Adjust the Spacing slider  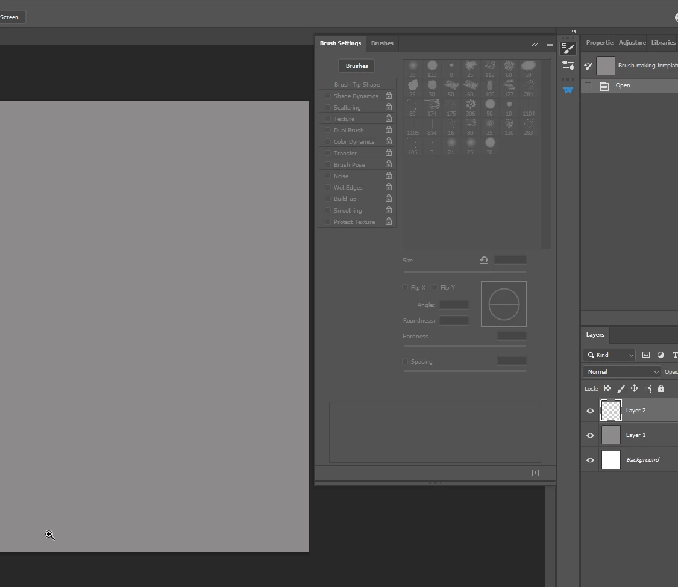(465, 371)
